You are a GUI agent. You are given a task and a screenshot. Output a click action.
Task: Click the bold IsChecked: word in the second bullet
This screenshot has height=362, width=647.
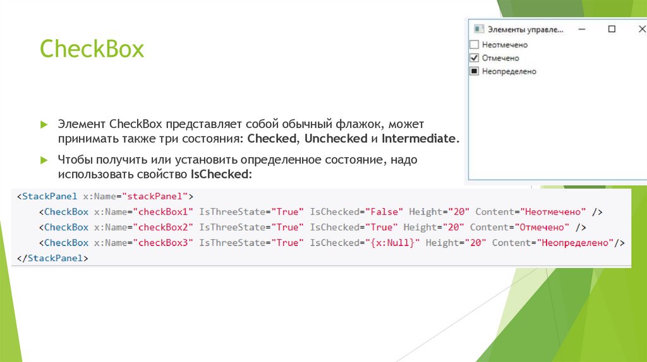(x=221, y=174)
